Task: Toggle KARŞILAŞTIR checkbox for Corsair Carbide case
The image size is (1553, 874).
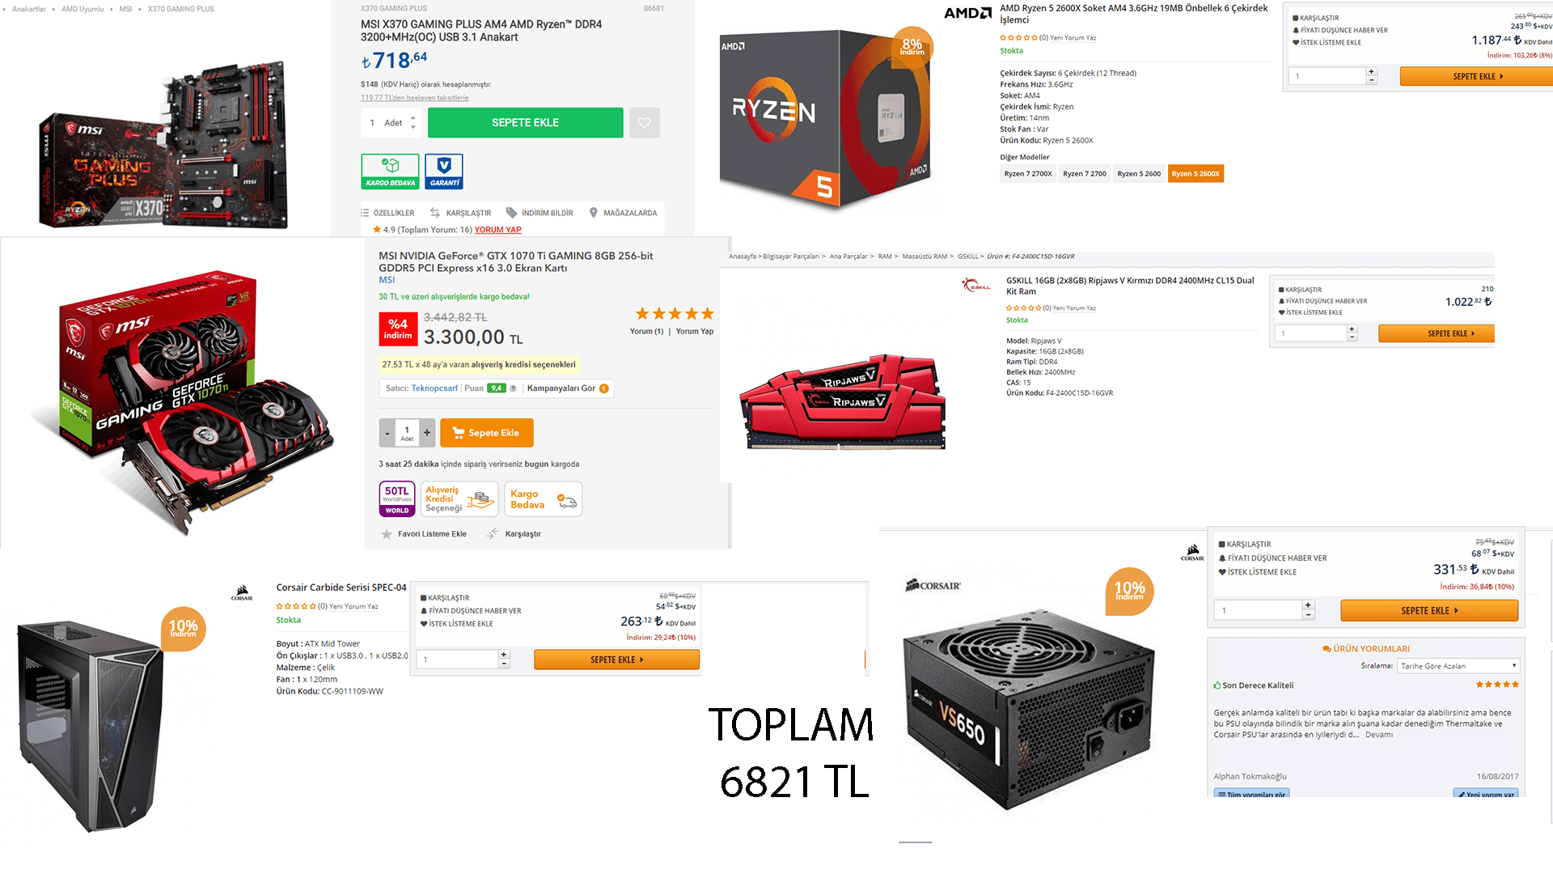Action: point(424,598)
